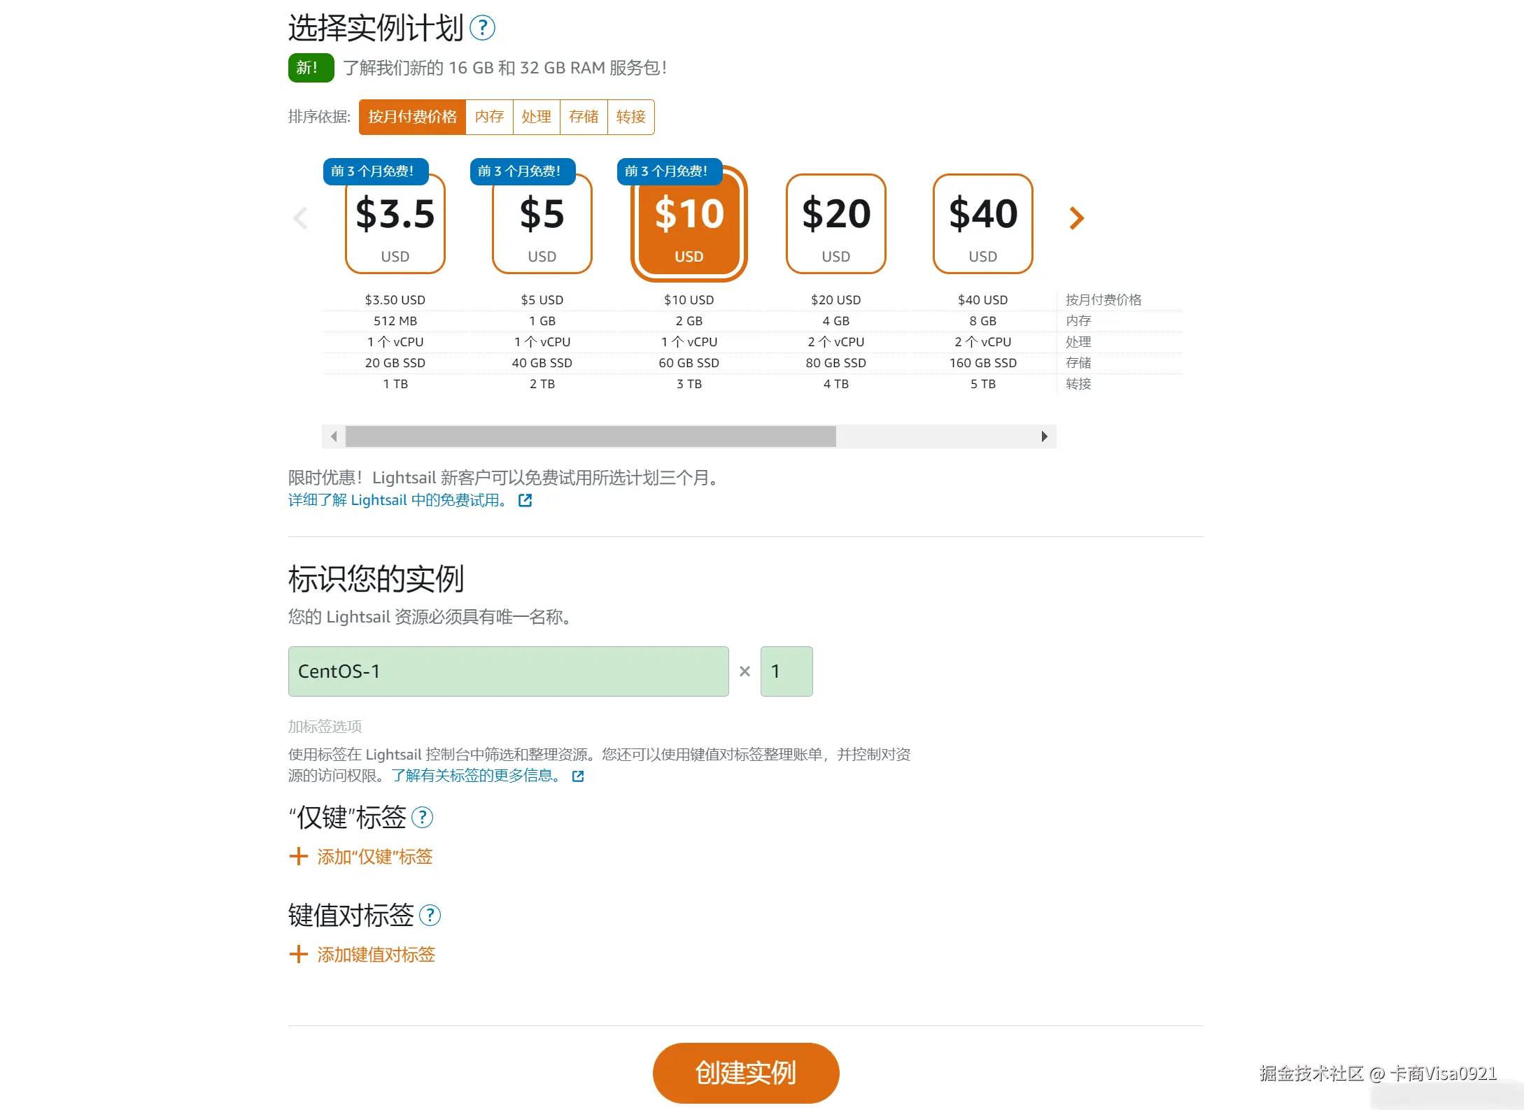Select the $3.5 USD instance plan

395,224
